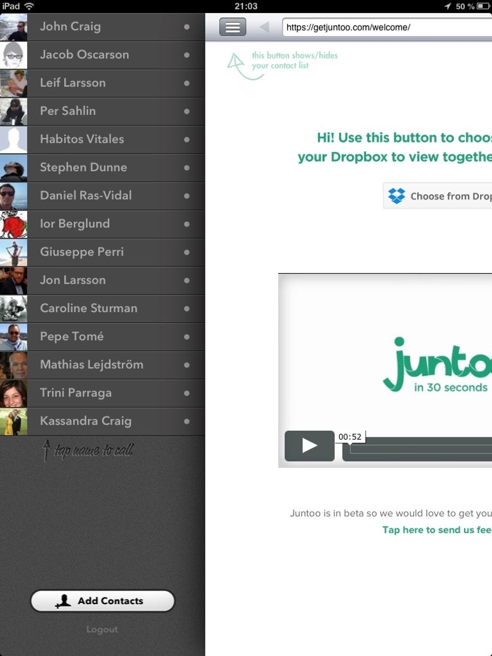Tap the Logout link
This screenshot has height=656, width=492.
pyautogui.click(x=102, y=629)
